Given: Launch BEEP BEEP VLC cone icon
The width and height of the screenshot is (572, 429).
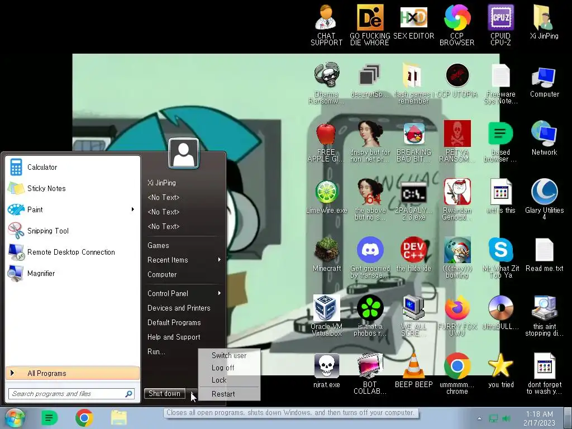Looking at the screenshot, I should tap(413, 371).
